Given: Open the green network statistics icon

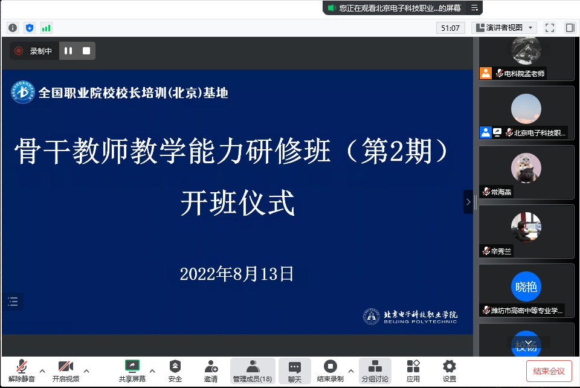Looking at the screenshot, I should pos(46,28).
